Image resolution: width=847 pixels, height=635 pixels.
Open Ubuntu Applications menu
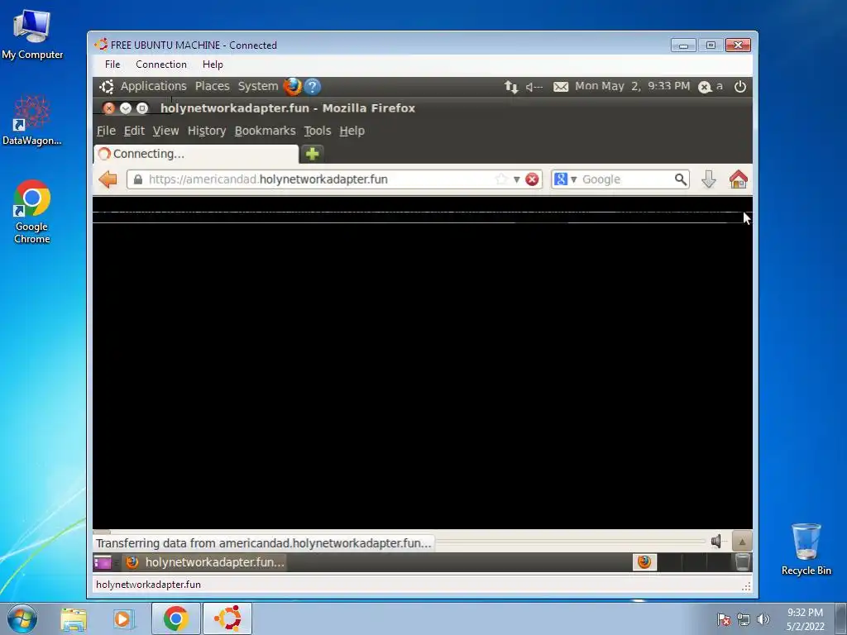(153, 86)
